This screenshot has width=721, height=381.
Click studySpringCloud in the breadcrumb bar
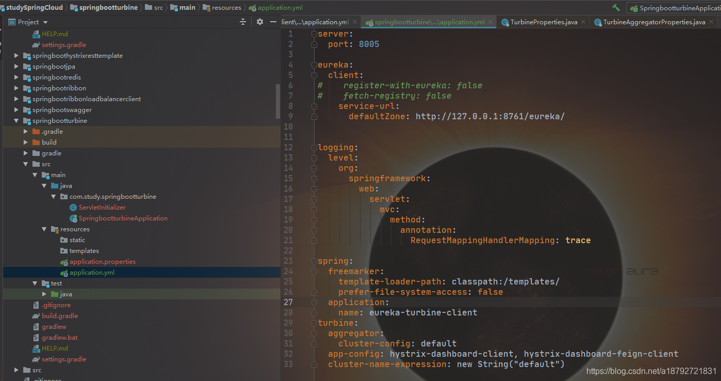[x=34, y=8]
